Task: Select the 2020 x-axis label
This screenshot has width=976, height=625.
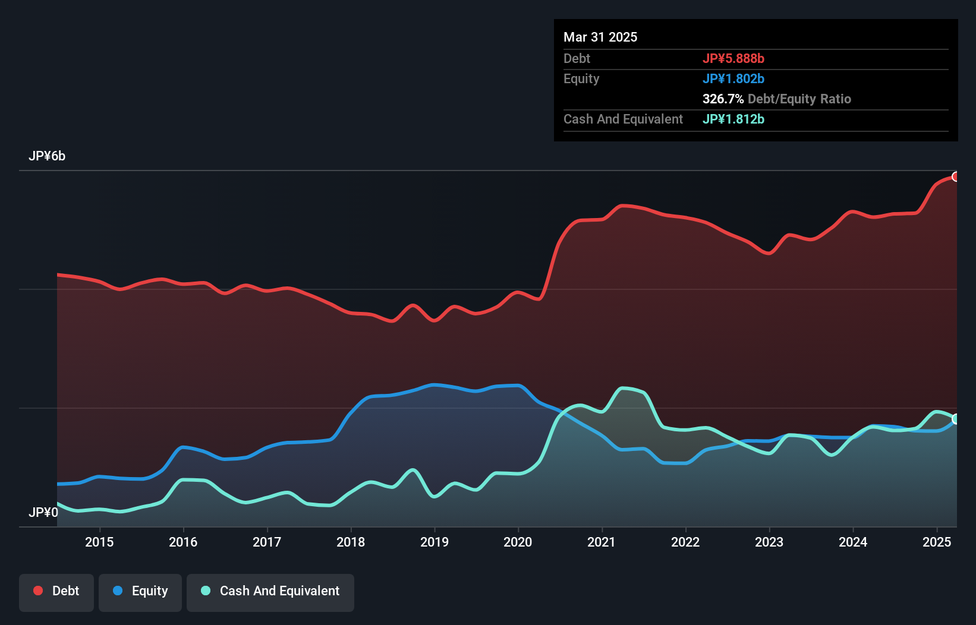Action: click(518, 542)
